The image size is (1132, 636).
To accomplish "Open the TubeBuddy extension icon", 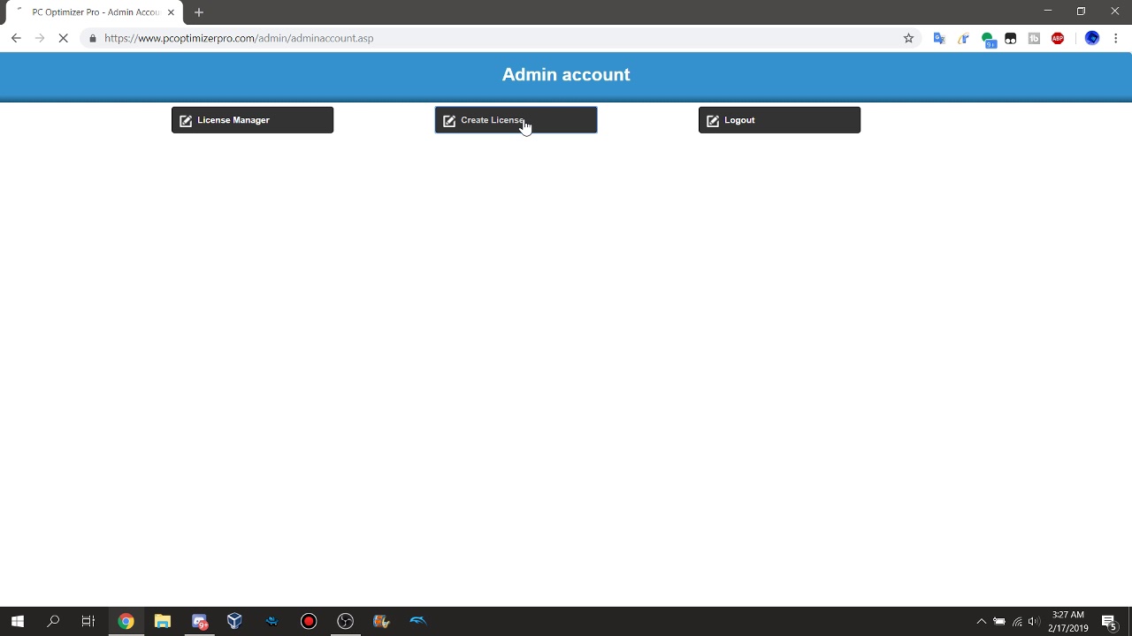I will point(1034,38).
